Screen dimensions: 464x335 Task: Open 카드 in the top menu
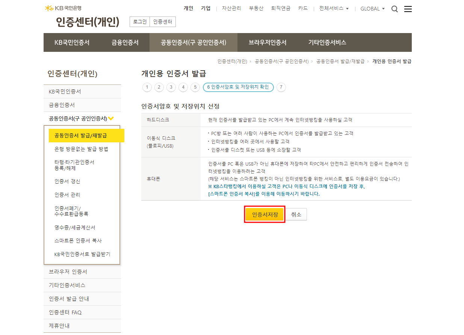pyautogui.click(x=303, y=8)
